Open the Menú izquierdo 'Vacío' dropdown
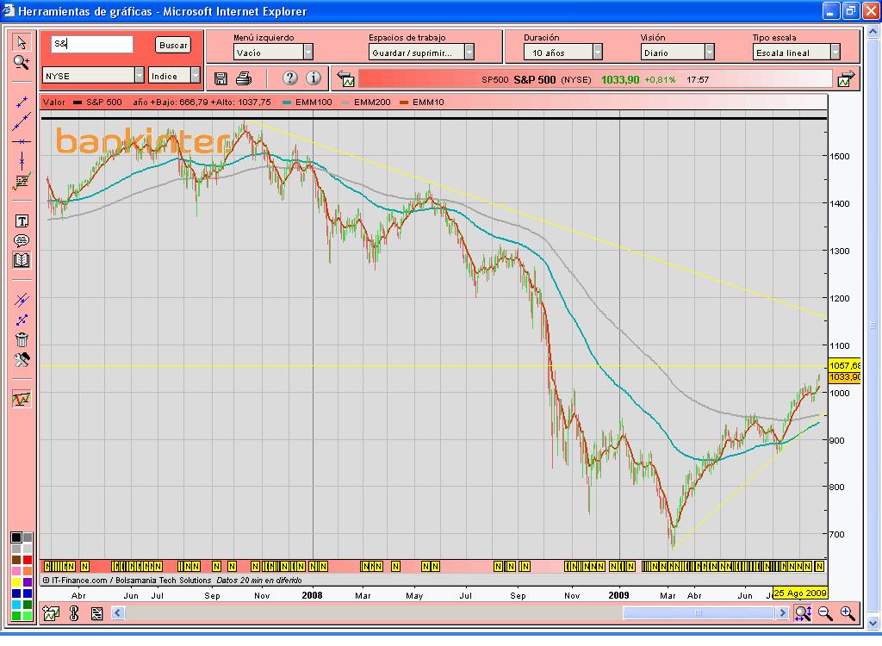 [x=307, y=53]
